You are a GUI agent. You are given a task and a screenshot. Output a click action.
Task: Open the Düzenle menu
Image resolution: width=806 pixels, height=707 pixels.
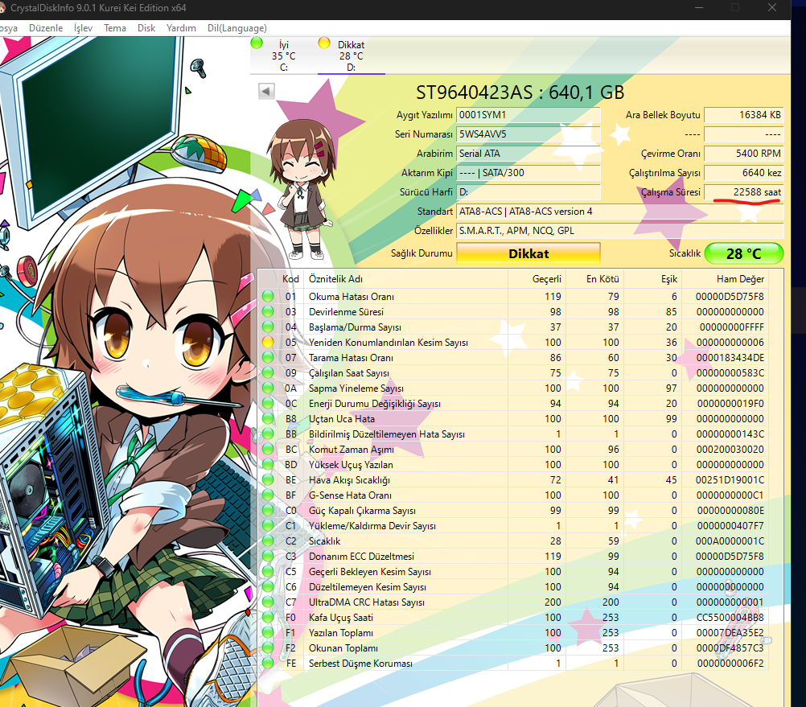point(46,28)
